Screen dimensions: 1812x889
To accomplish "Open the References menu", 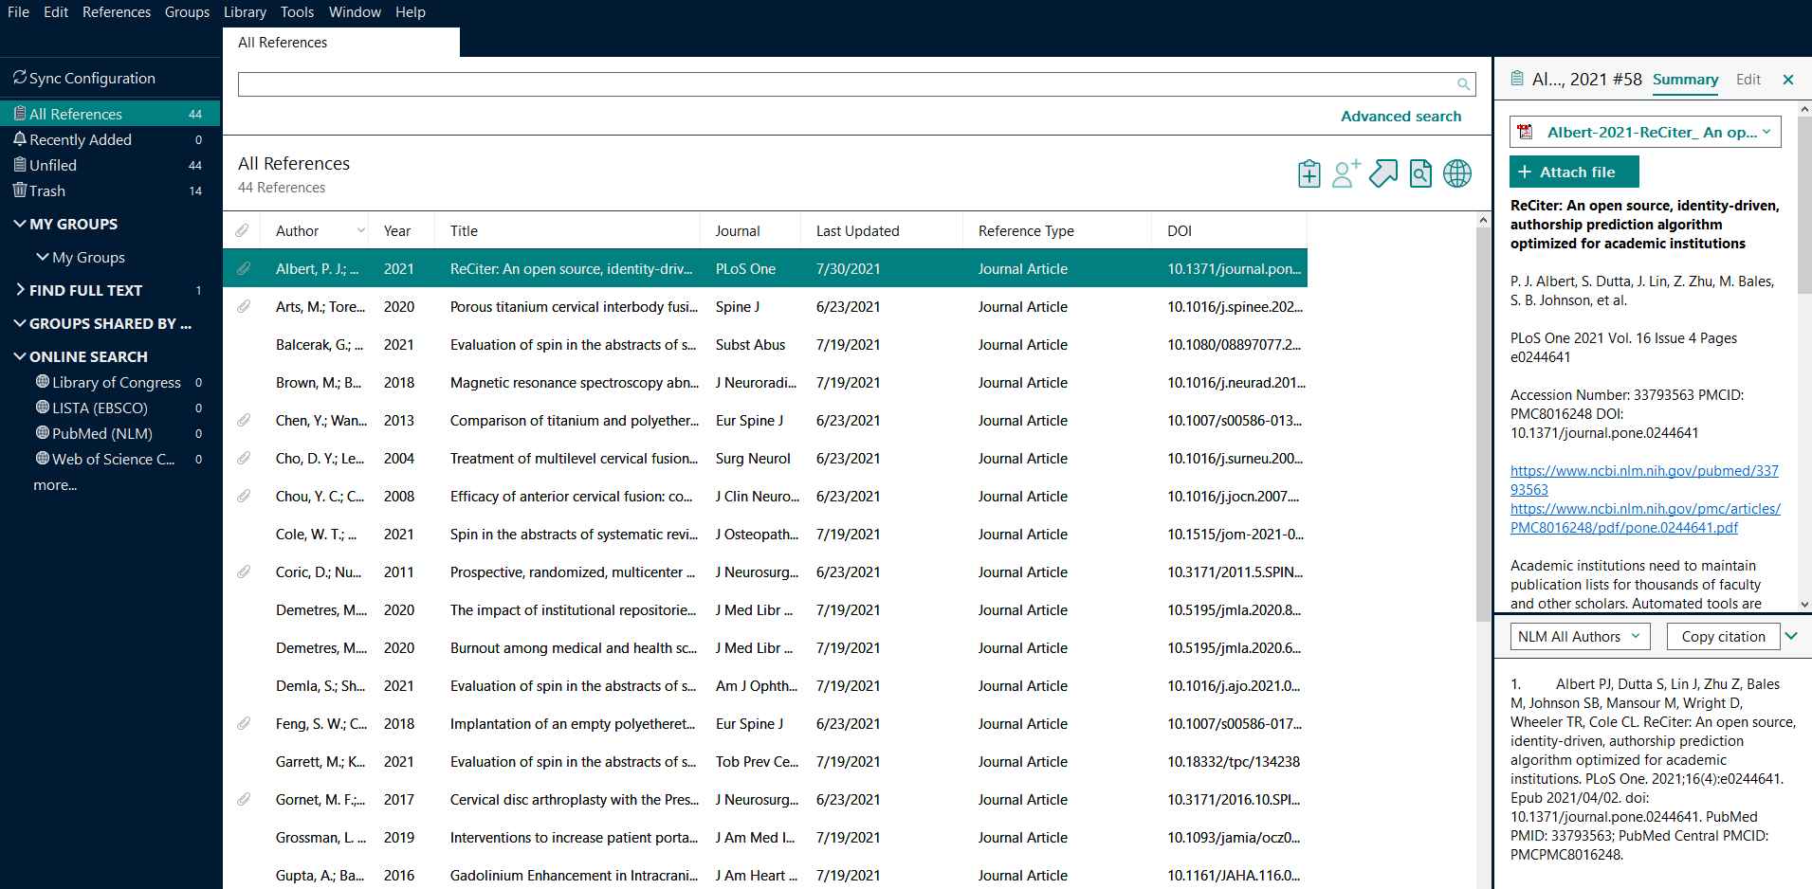I will tap(116, 12).
